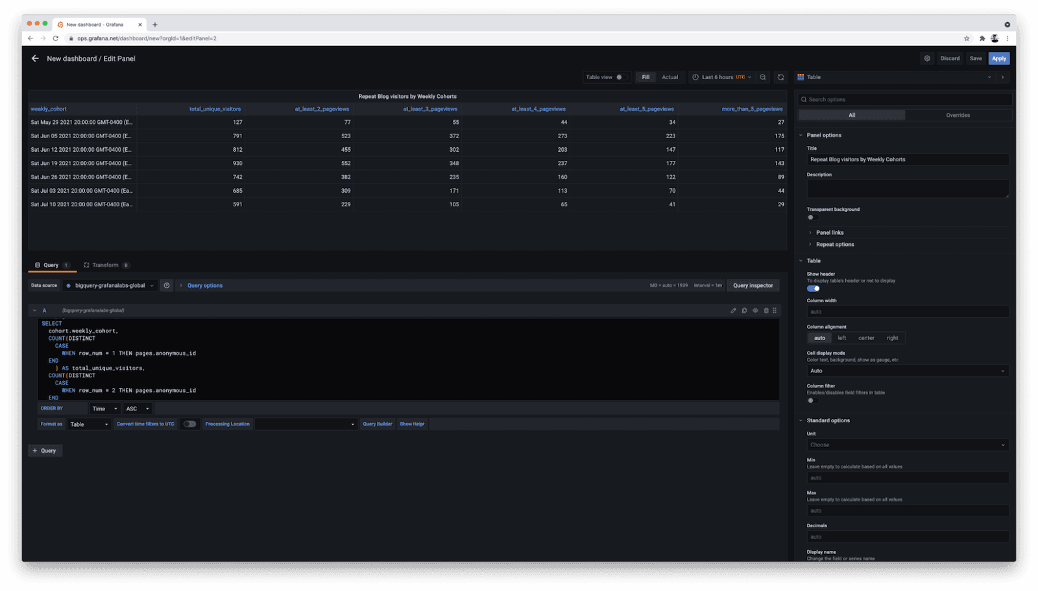Click the Save button
Screen dimensions: 1038x591
(976, 58)
